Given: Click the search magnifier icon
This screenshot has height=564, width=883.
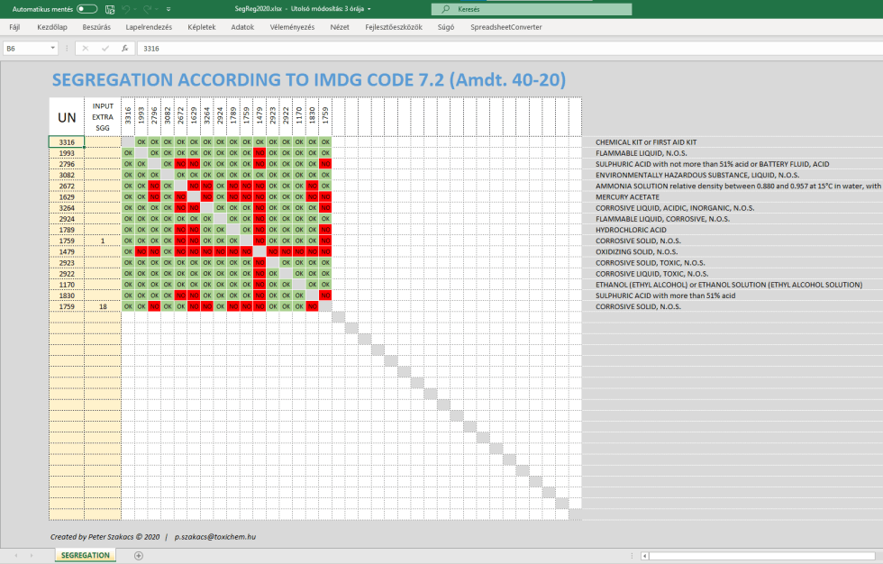Looking at the screenshot, I should (447, 9).
